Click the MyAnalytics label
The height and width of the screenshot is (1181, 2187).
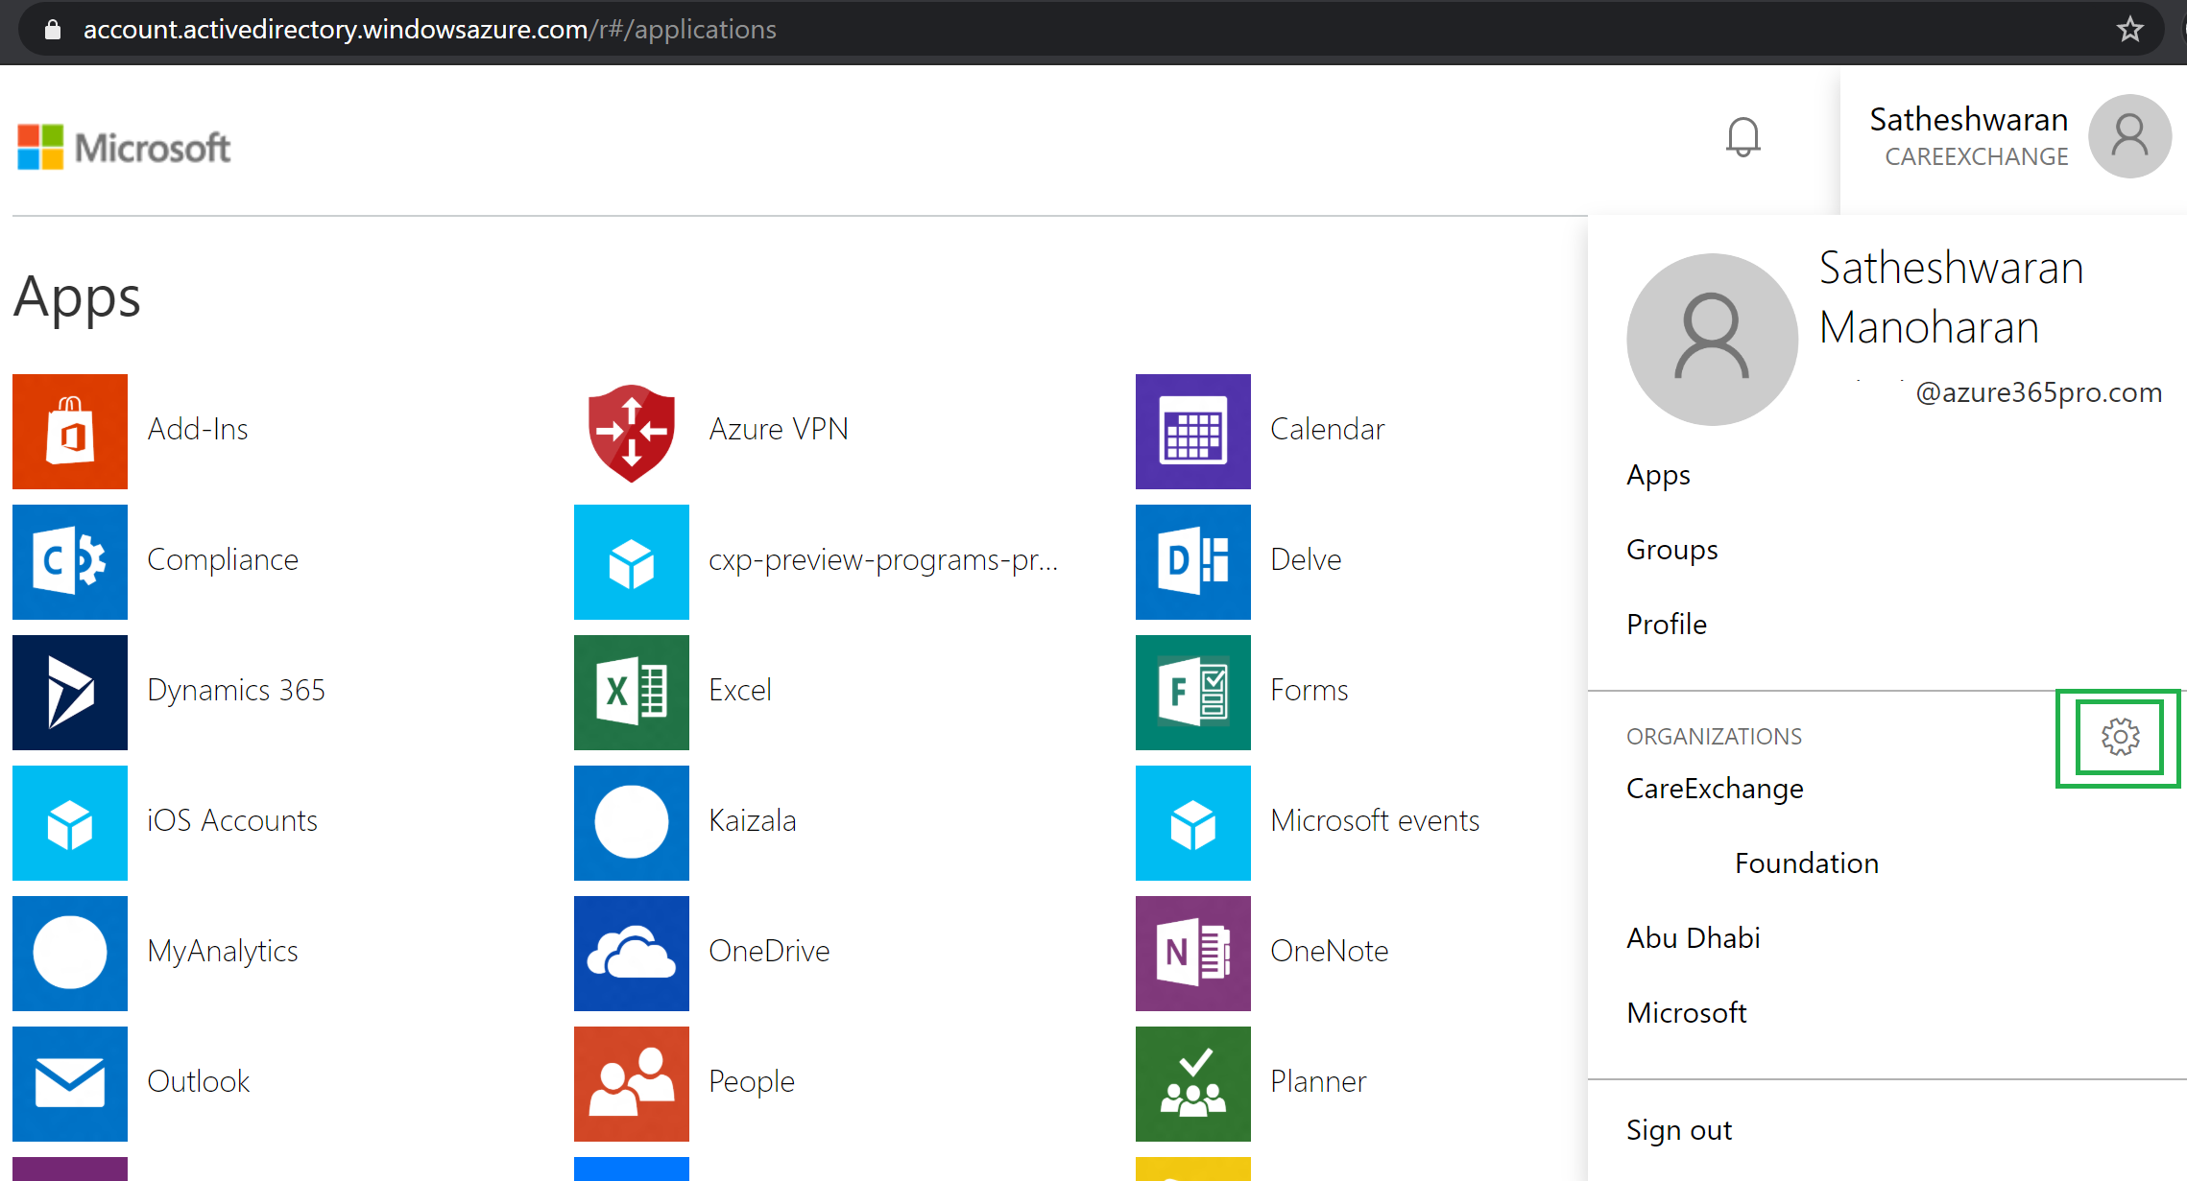tap(223, 951)
